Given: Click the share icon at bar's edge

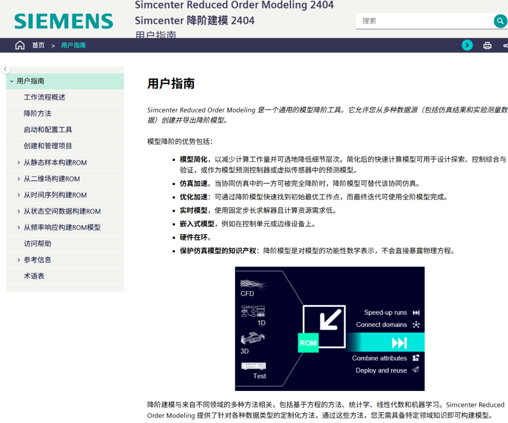Looking at the screenshot, I should (x=505, y=45).
